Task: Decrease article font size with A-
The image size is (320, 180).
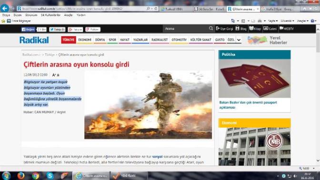Action: [58, 75]
